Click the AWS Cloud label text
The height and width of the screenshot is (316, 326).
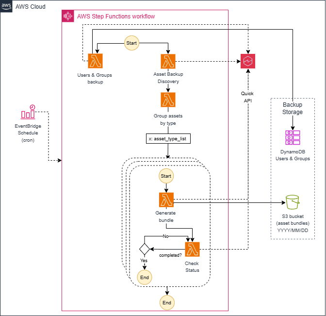(31, 7)
